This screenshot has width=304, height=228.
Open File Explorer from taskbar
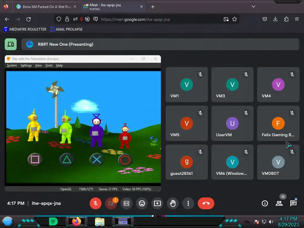point(100,222)
